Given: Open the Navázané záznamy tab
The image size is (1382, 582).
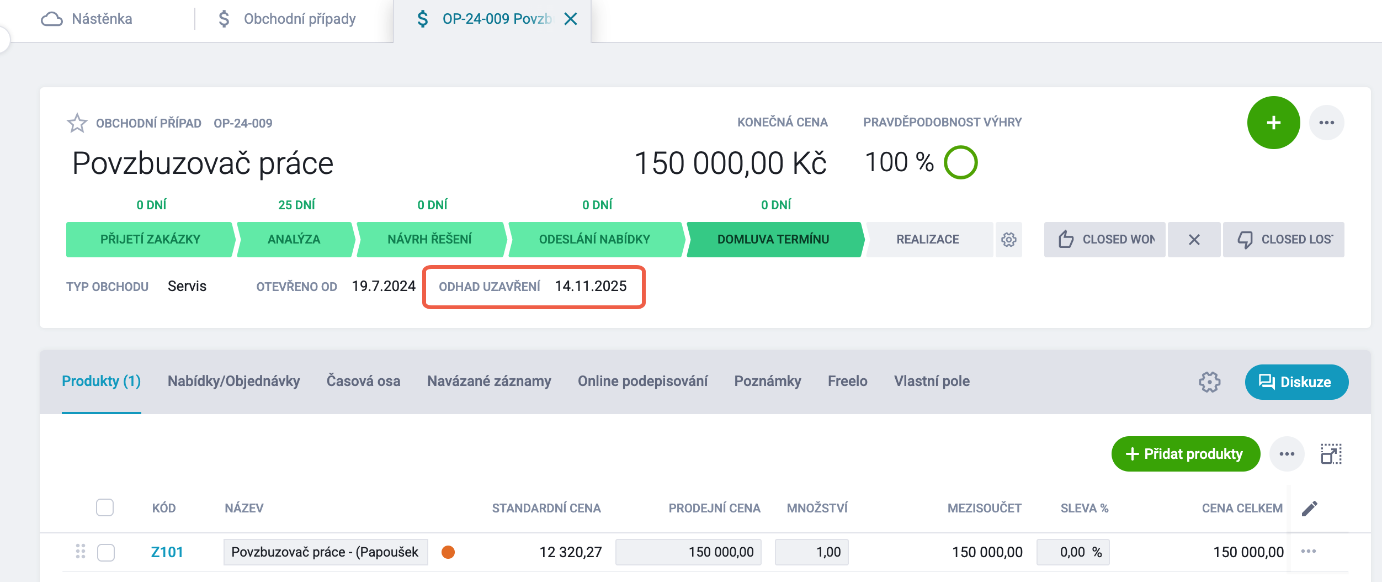Looking at the screenshot, I should point(489,381).
